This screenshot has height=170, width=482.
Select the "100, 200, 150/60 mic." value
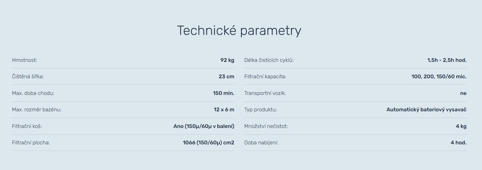(439, 77)
